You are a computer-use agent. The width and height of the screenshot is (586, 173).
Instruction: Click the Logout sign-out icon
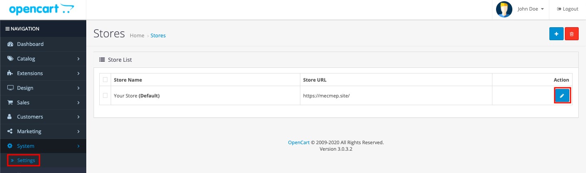(x=559, y=9)
